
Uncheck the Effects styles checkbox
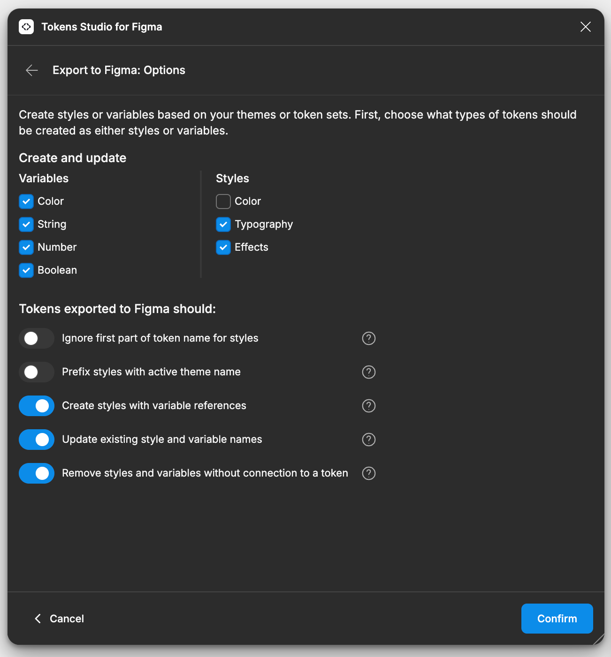[x=223, y=247]
